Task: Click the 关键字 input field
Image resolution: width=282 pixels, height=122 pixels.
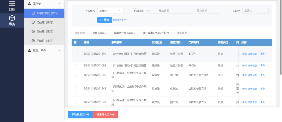Action: click(255, 11)
